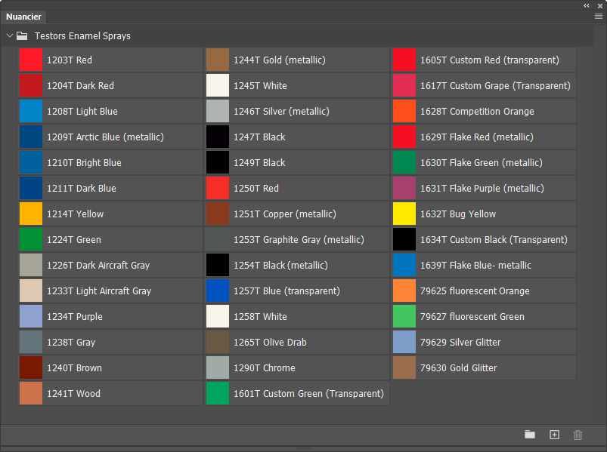Select the 1244T Gold (metallic) swatch
The image size is (607, 452).
218,60
